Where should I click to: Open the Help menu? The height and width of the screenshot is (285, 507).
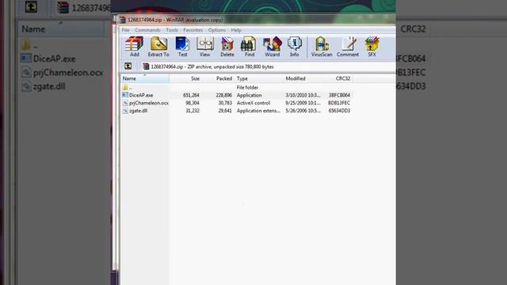click(236, 30)
